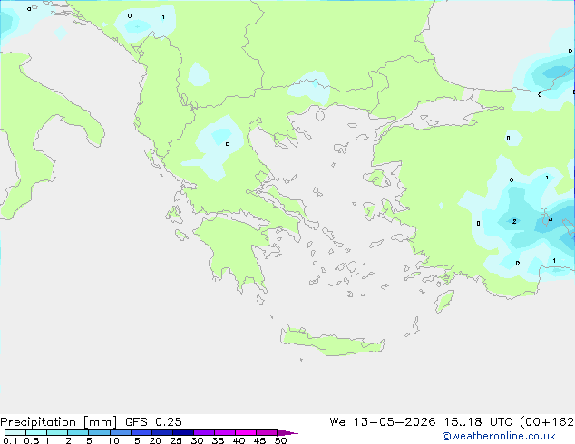This screenshot has height=444, width=575.
Task: Choose the 5–10 mm legend color swatch
Action: [99, 432]
